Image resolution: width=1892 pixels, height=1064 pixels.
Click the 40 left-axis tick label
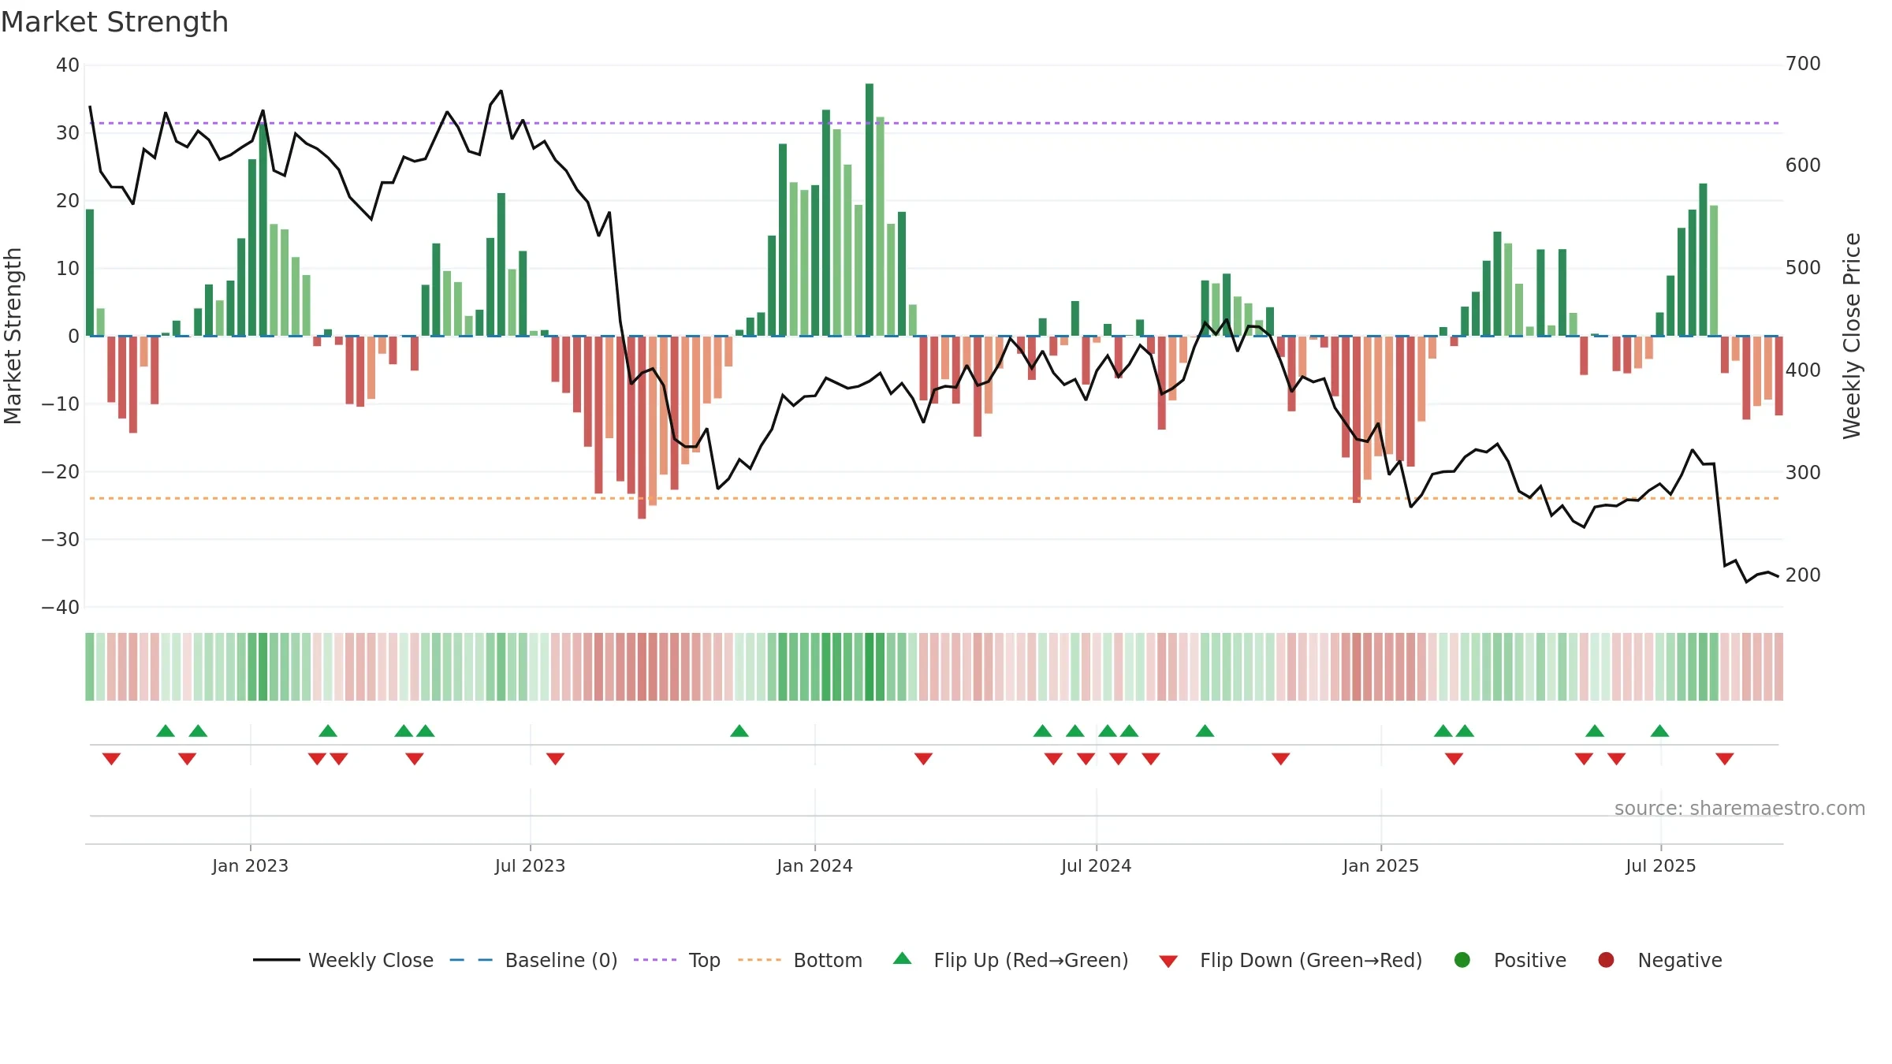(68, 65)
